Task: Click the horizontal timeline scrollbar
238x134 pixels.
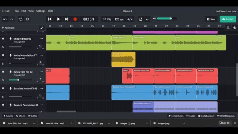Action: pos(66,112)
